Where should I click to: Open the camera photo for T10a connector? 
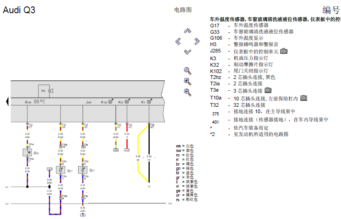pyautogui.click(x=303, y=98)
